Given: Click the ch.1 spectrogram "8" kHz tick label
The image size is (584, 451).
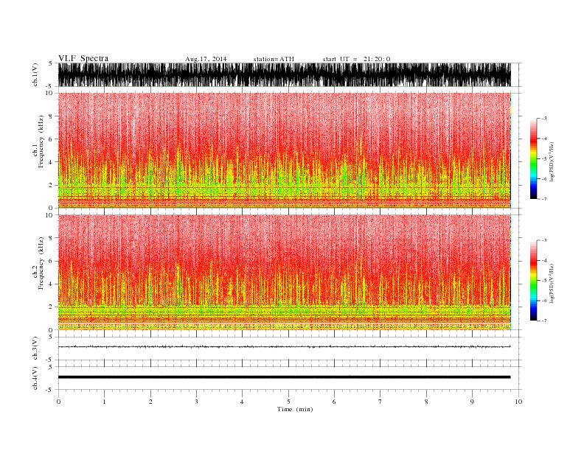Looking at the screenshot, I should [x=52, y=116].
